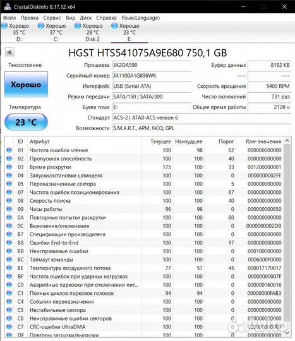This screenshot has height=341, width=295.
Task: Click the blue Хорошо health status button
Action: click(26, 85)
